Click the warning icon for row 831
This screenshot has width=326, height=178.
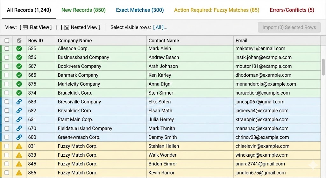coord(19,146)
